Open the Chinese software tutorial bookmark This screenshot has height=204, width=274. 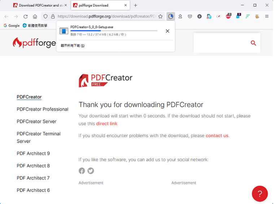click(x=35, y=26)
